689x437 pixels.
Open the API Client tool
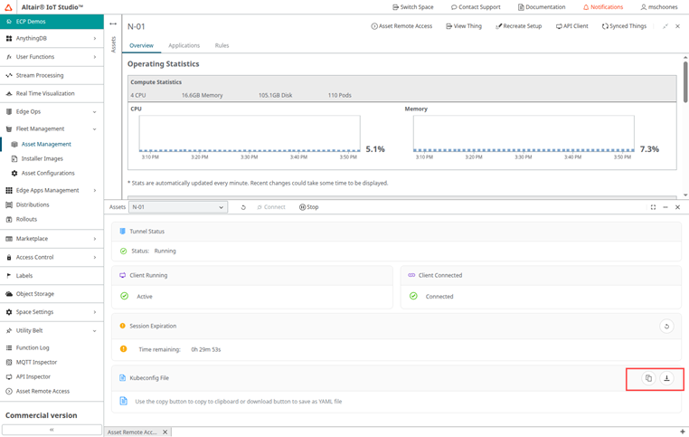(571, 26)
